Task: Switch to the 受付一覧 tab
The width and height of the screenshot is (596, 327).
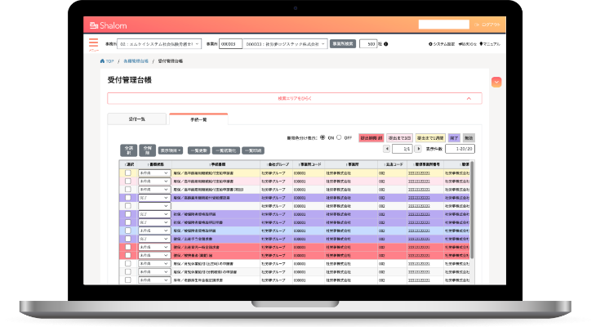Action: point(137,119)
